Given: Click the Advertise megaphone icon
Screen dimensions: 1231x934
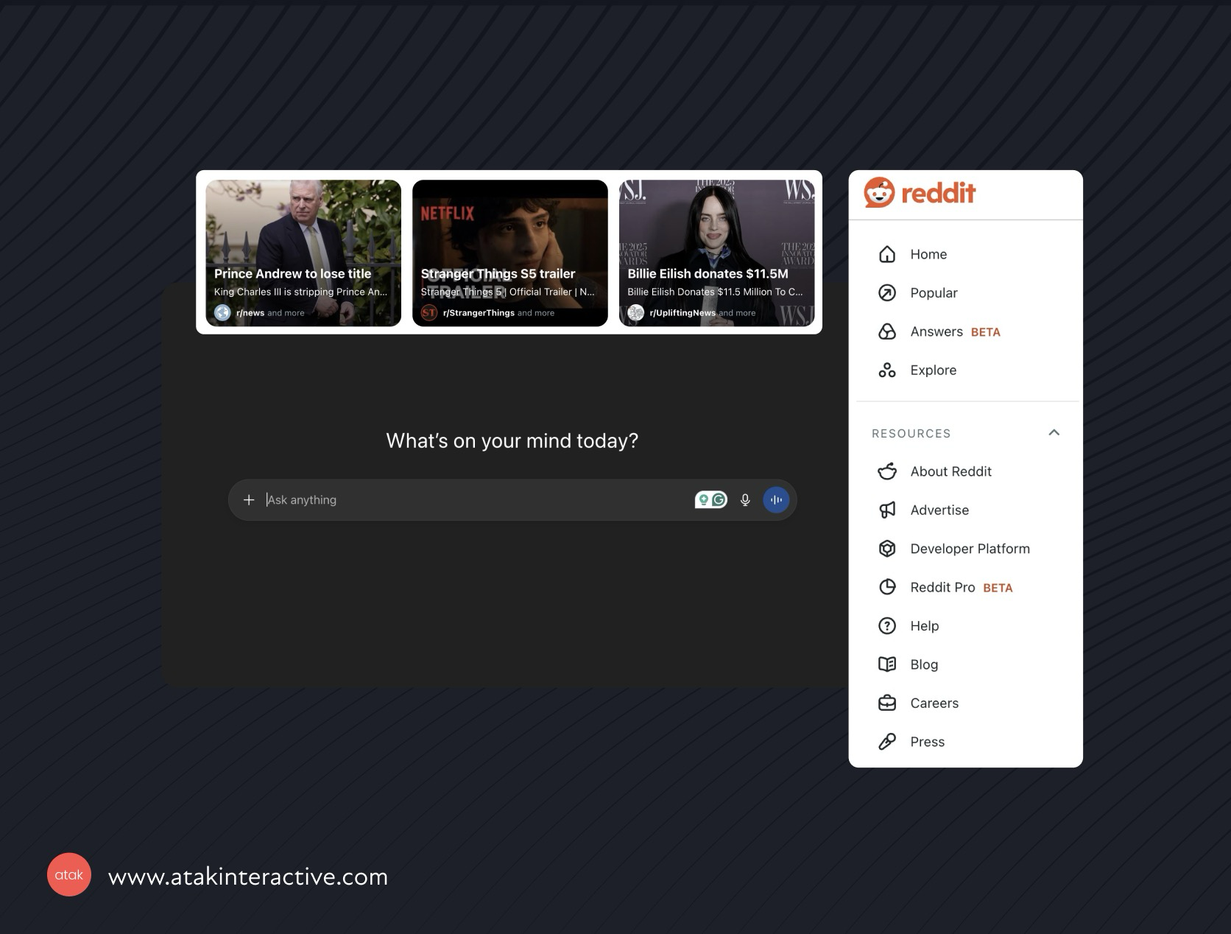Looking at the screenshot, I should (887, 510).
